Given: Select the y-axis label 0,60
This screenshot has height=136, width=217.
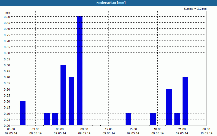Looking at the screenshot, I should [7, 53].
